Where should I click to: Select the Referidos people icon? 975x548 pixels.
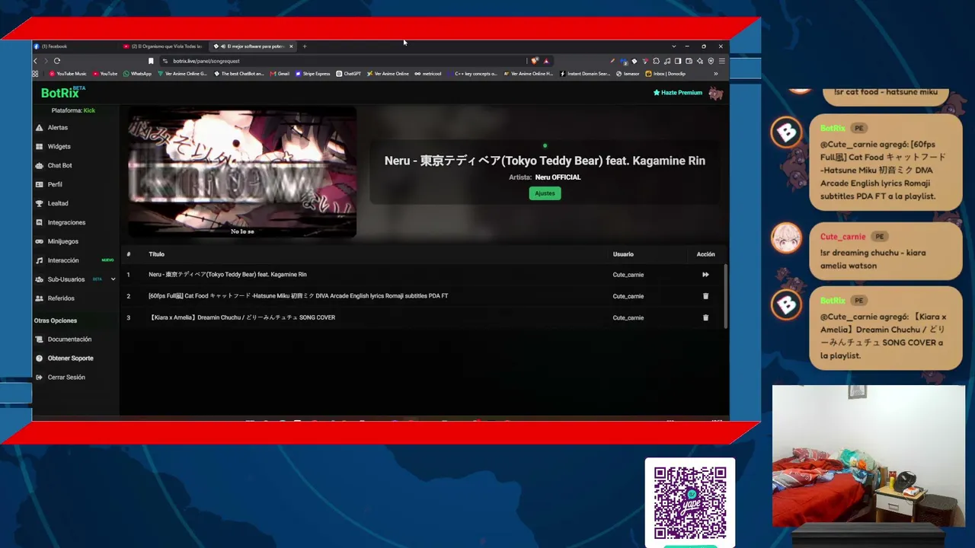[40, 298]
